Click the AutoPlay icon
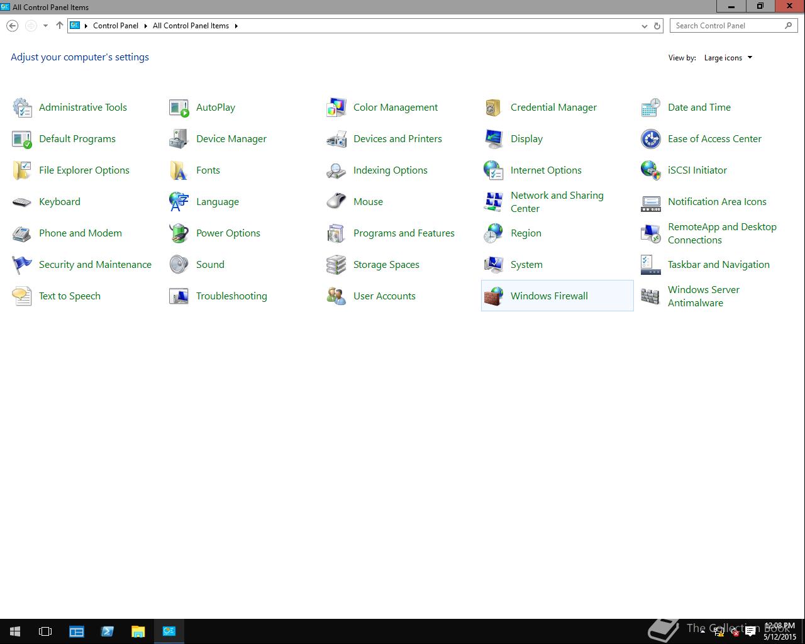This screenshot has height=644, width=805. 179,108
